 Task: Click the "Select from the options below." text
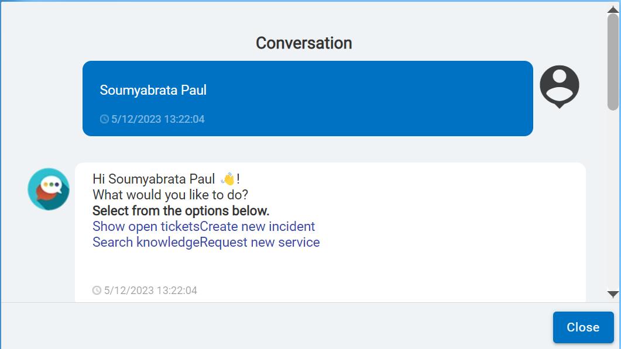pyautogui.click(x=181, y=210)
